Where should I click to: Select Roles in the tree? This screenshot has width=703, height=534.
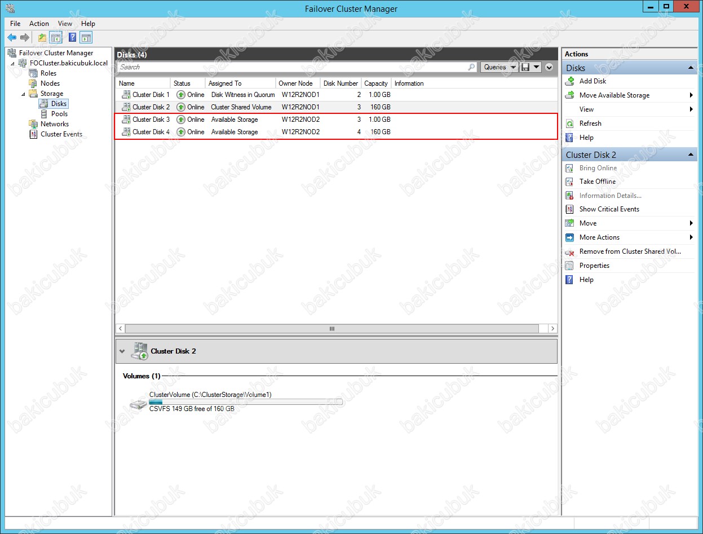[48, 73]
